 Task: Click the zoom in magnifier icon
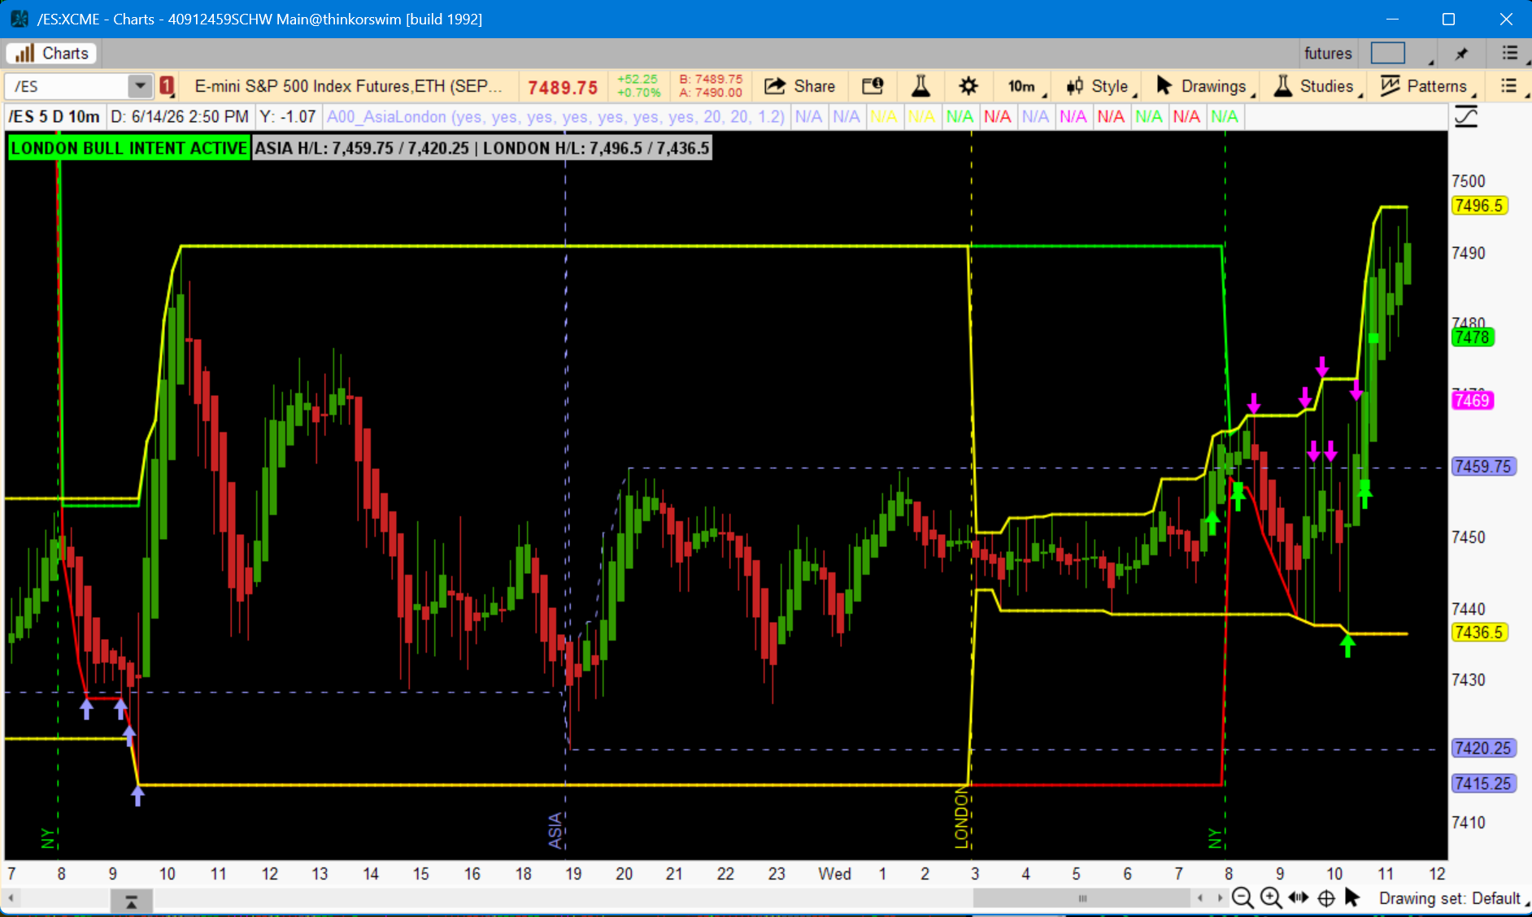point(1271,898)
